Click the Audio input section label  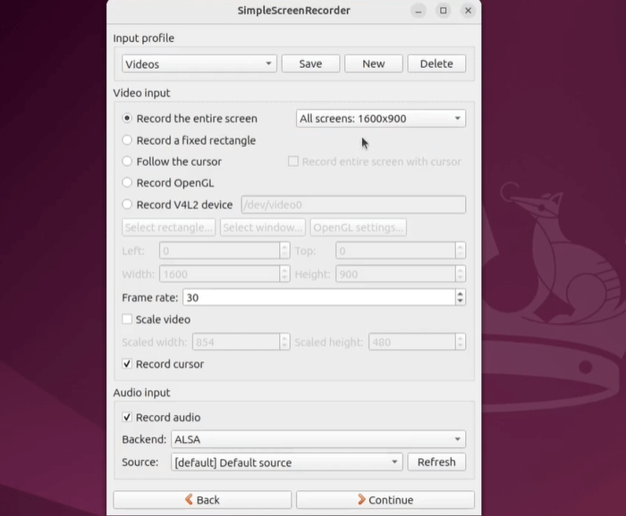click(141, 393)
